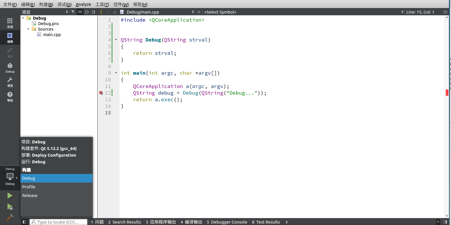This screenshot has height=225, width=451.
Task: Switch to the 编译输出 output pane
Action: point(191,222)
